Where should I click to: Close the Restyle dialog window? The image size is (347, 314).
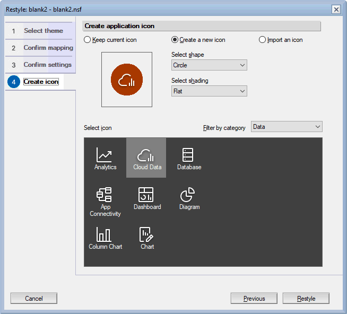[336, 10]
